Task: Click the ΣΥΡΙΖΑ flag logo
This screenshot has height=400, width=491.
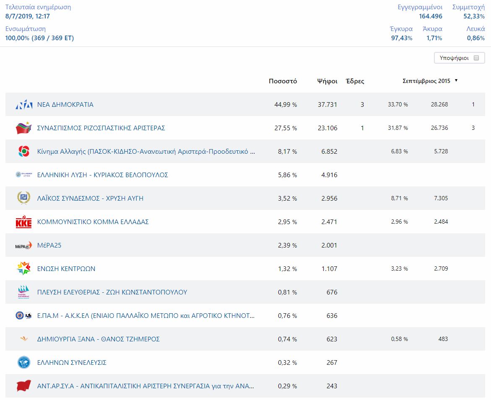Action: click(x=24, y=128)
